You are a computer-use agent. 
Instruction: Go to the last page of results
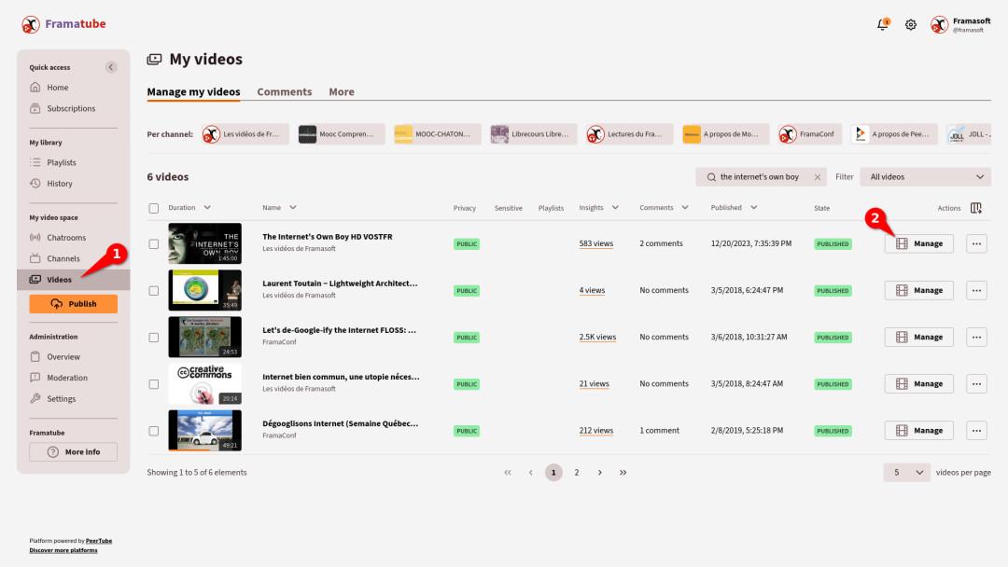(623, 473)
